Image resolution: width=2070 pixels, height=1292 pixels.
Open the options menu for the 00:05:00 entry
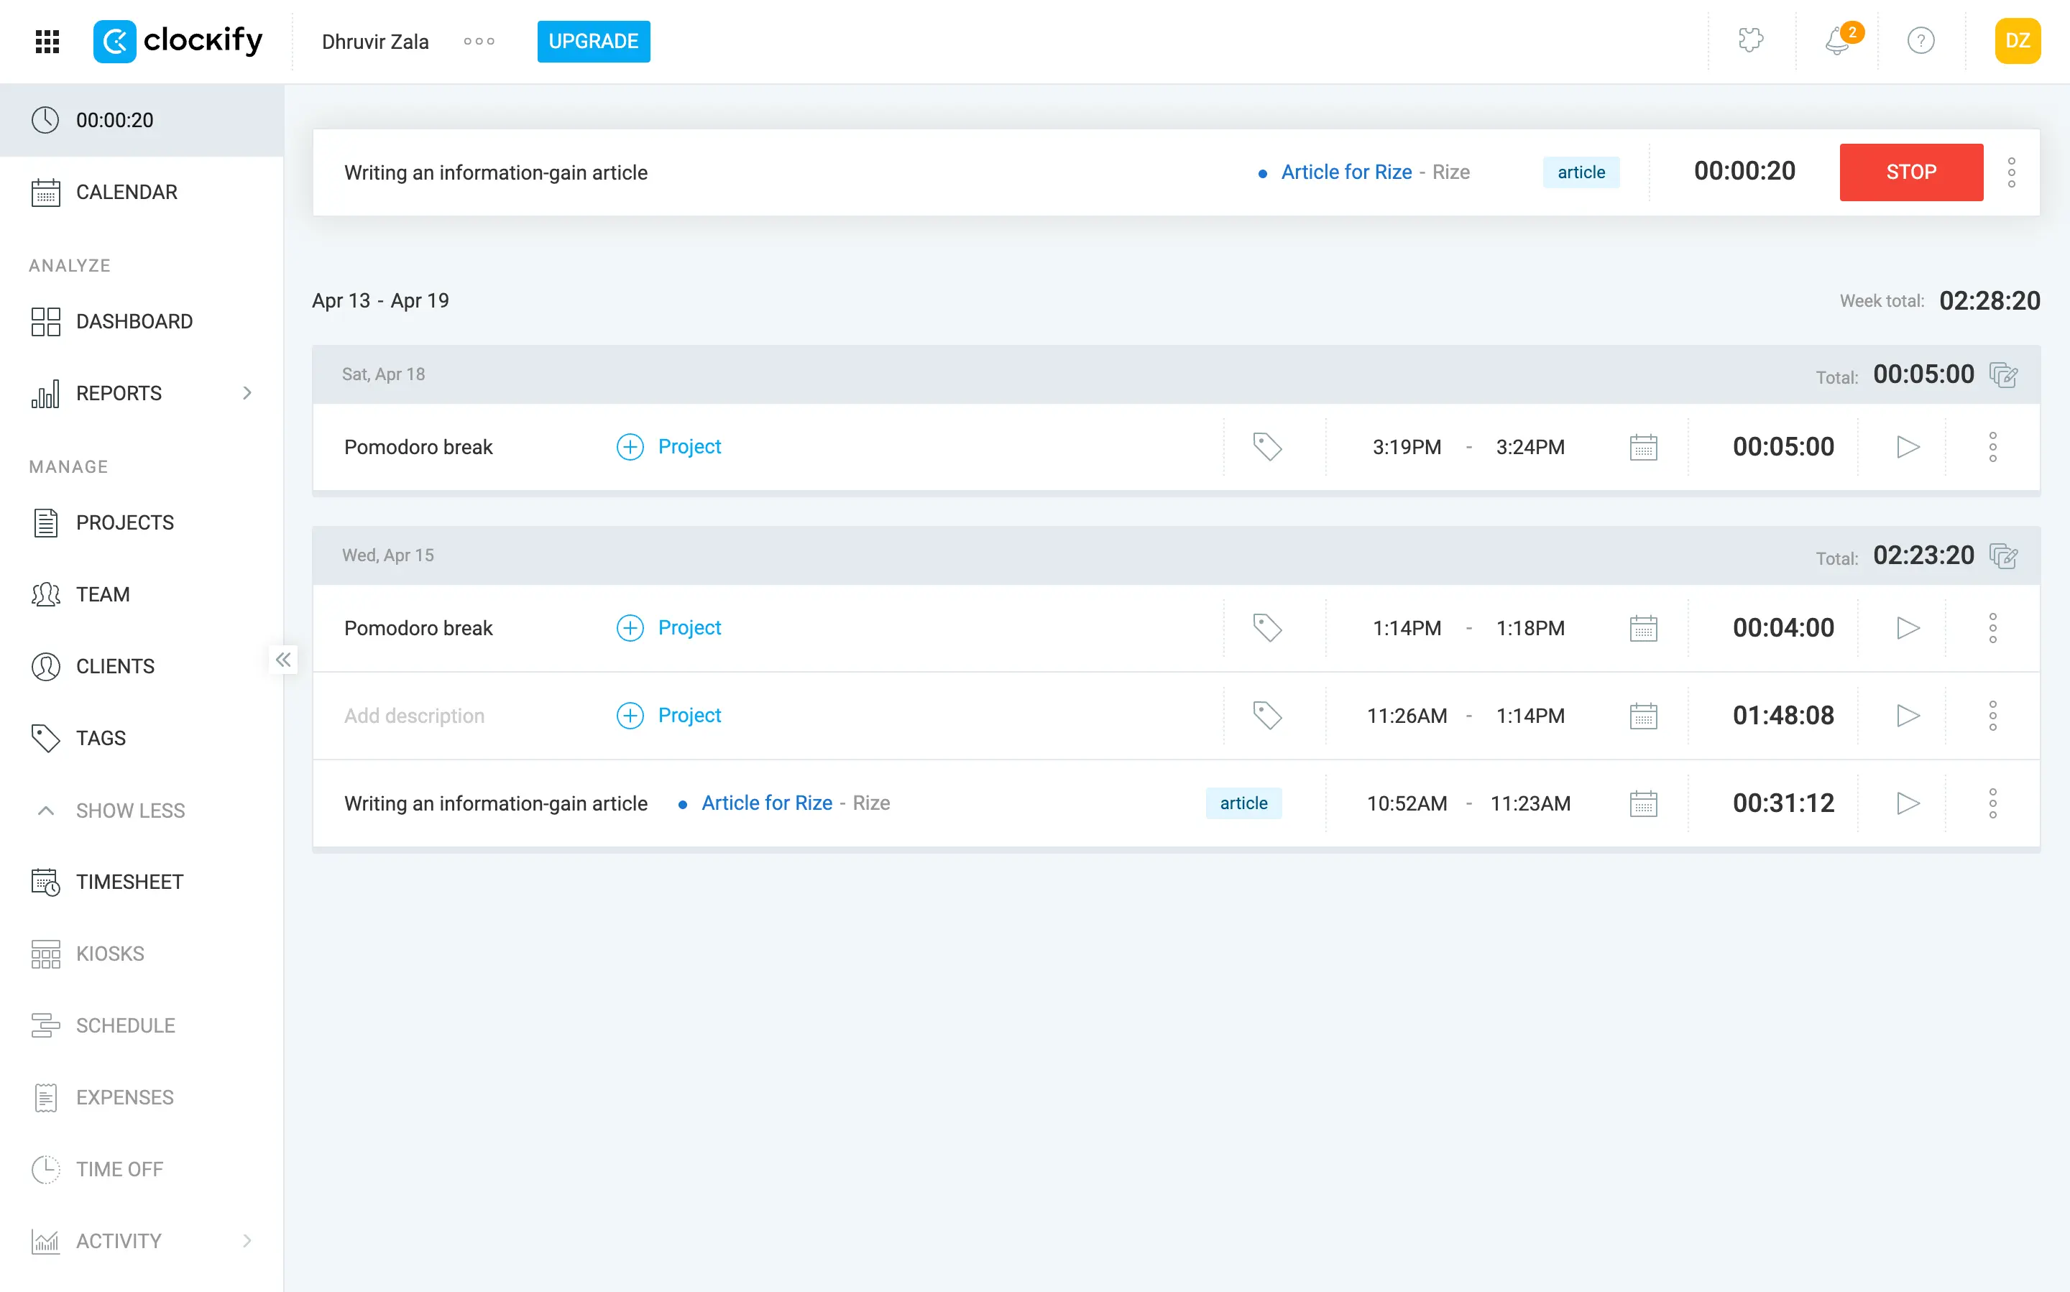coord(1992,447)
